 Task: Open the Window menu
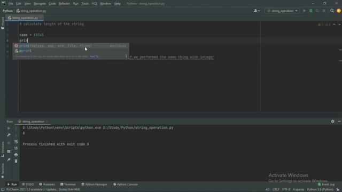(106, 4)
